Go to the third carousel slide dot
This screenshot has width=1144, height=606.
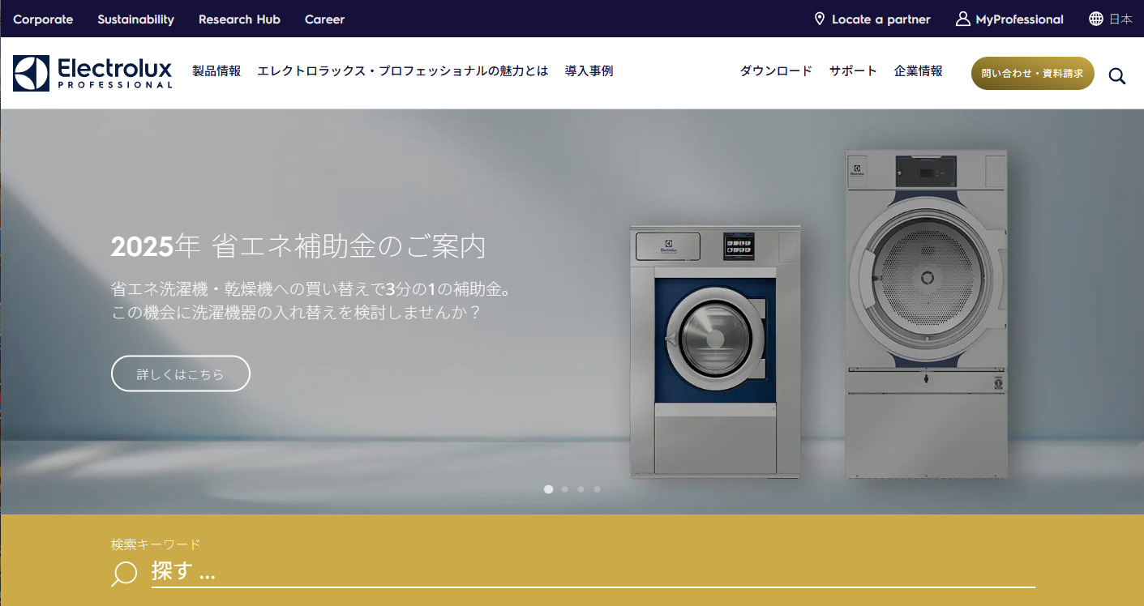pos(581,489)
